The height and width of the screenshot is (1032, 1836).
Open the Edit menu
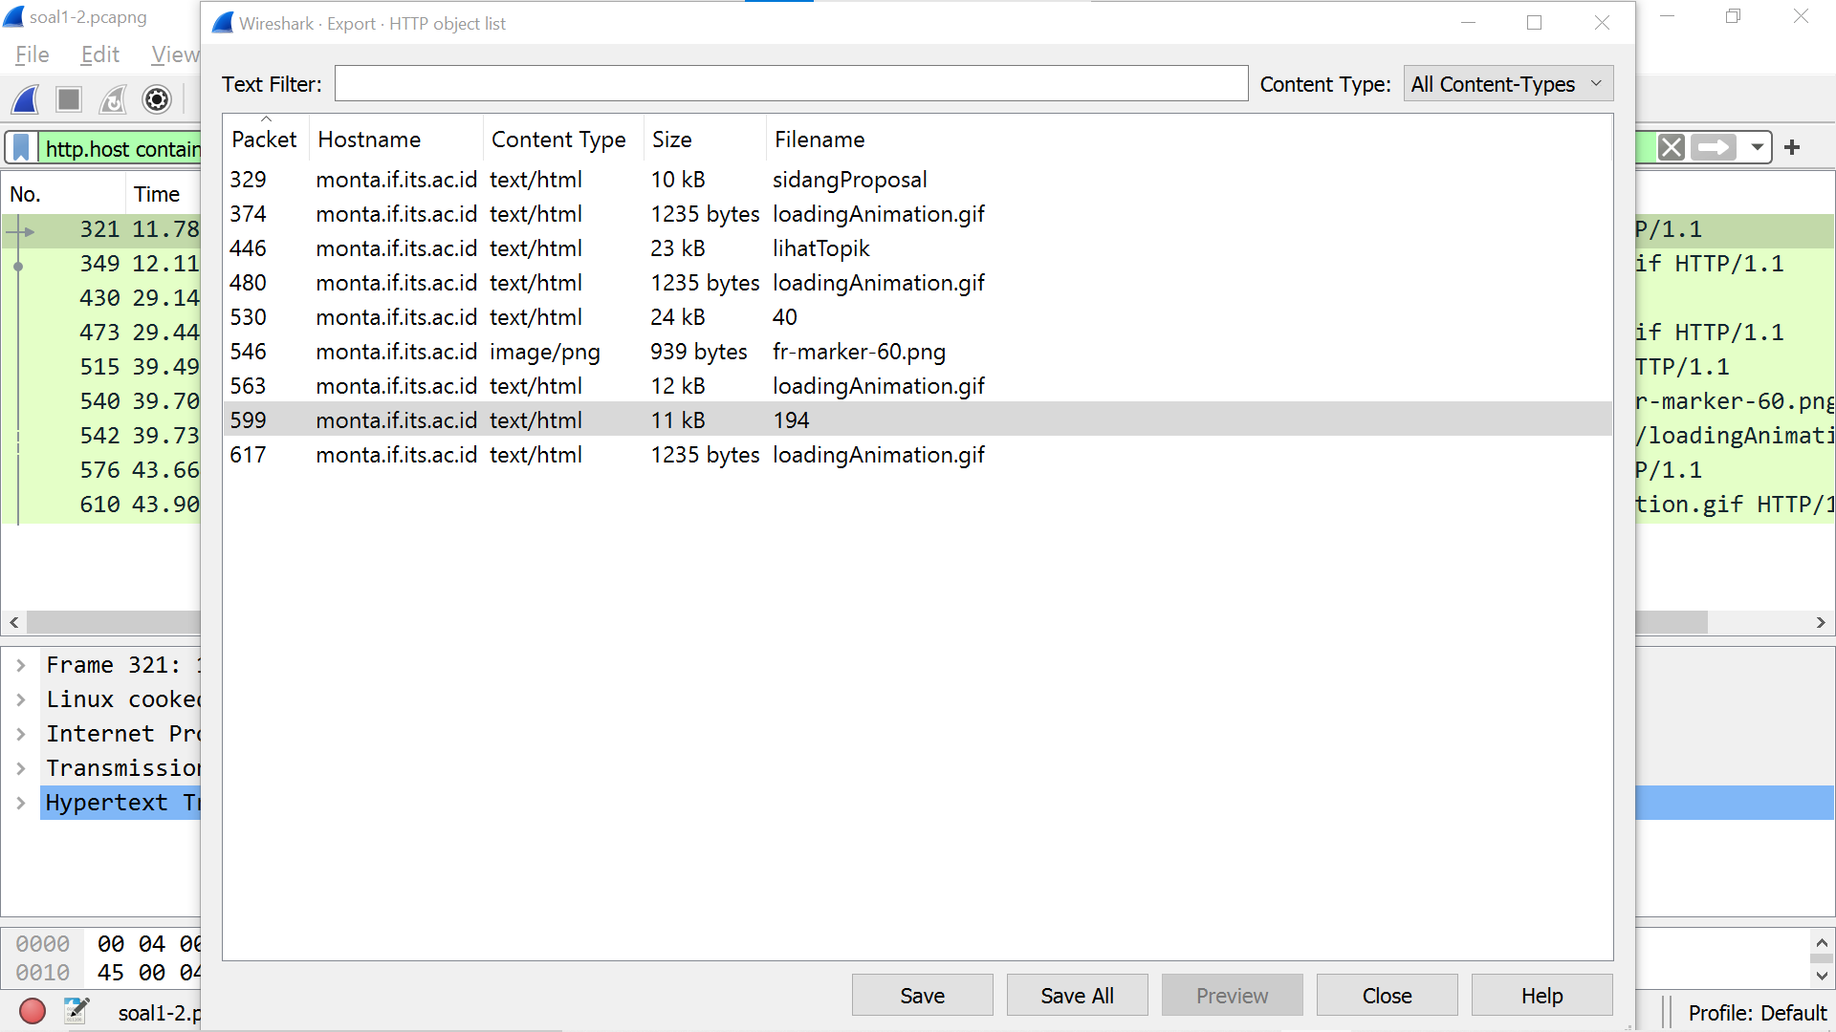coord(99,54)
